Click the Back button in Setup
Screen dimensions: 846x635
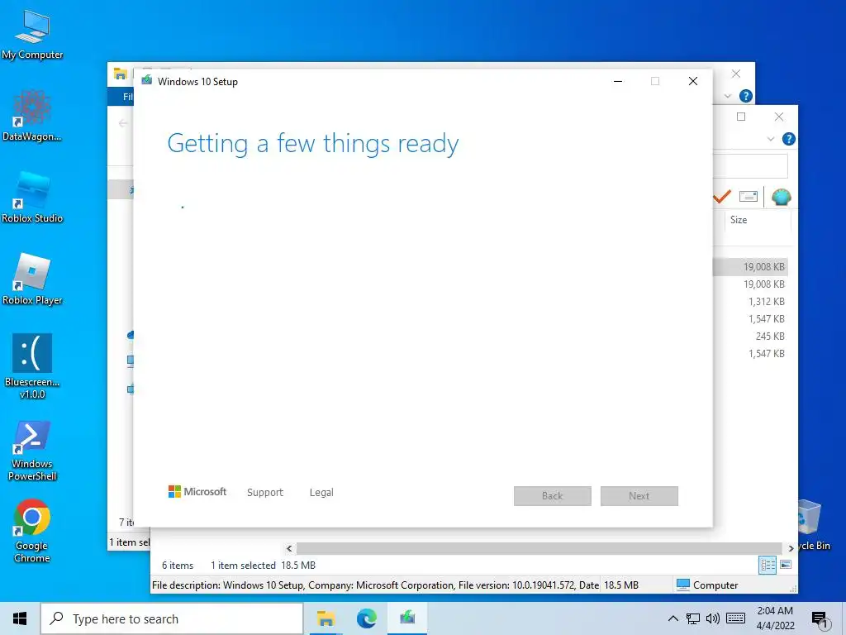point(553,496)
